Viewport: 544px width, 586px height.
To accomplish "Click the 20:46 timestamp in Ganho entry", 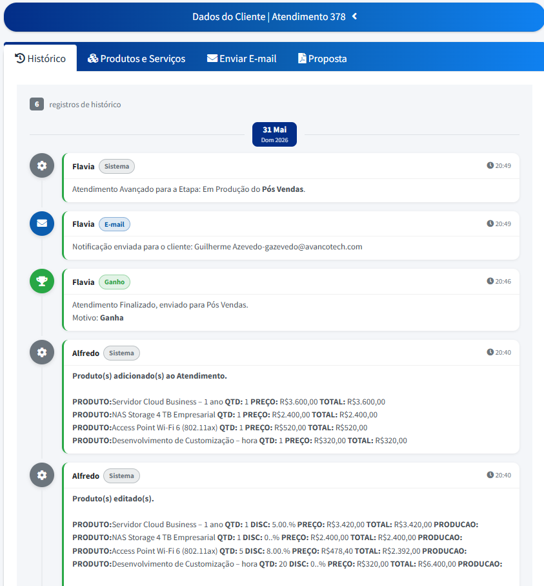I will click(503, 282).
